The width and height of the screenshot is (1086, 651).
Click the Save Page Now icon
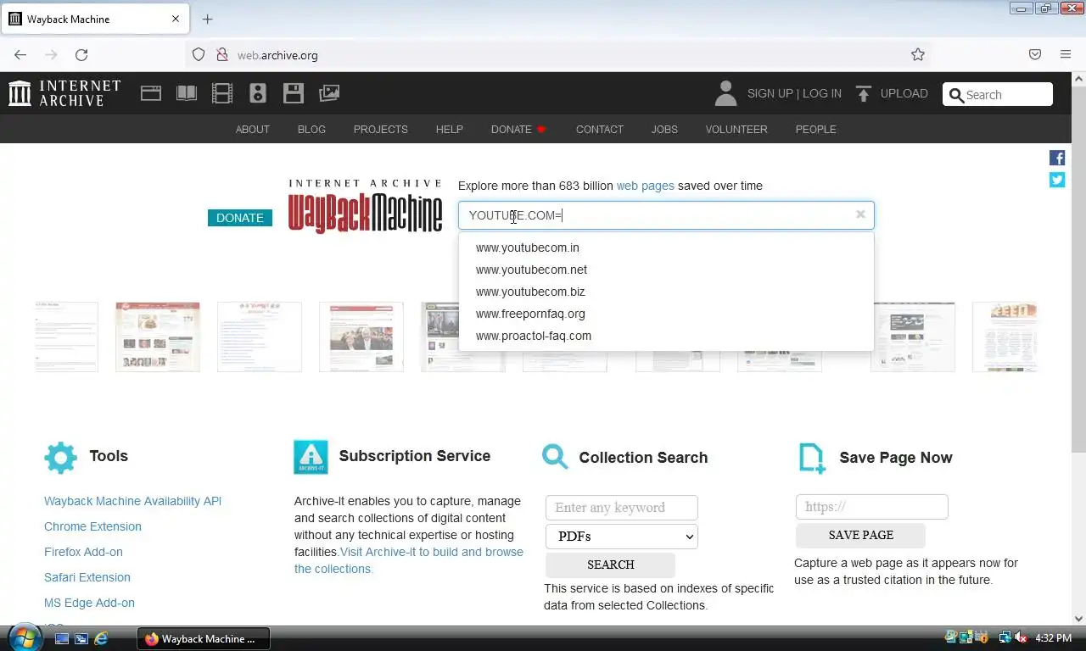812,458
